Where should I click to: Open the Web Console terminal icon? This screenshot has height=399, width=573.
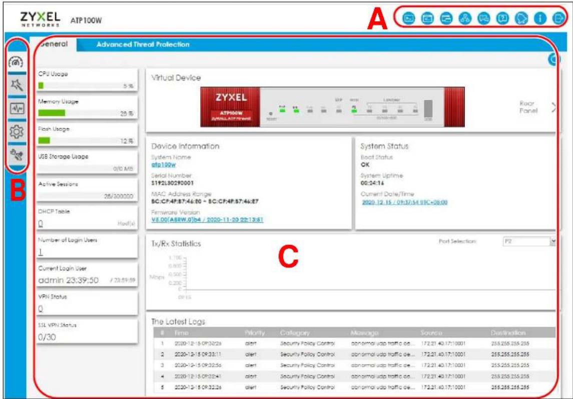coord(408,18)
